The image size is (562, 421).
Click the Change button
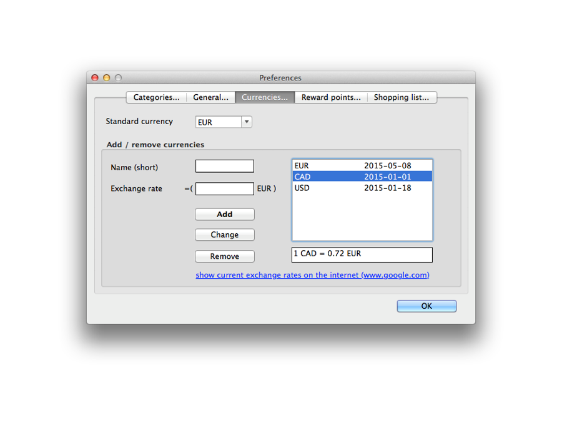pos(224,235)
